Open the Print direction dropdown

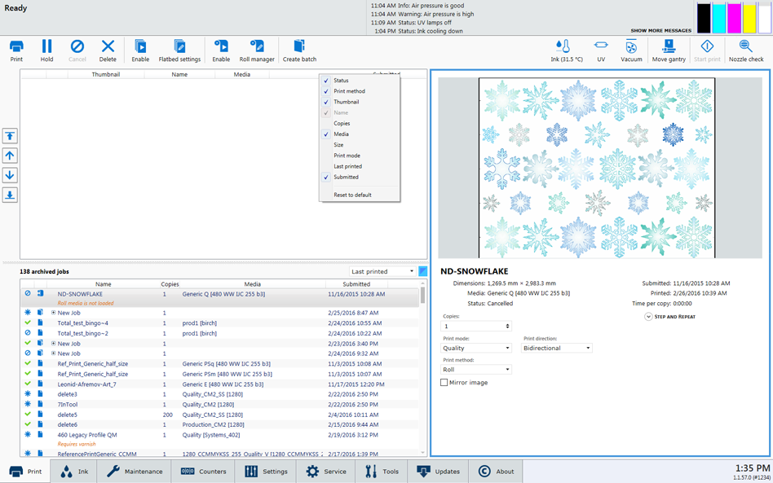point(557,348)
